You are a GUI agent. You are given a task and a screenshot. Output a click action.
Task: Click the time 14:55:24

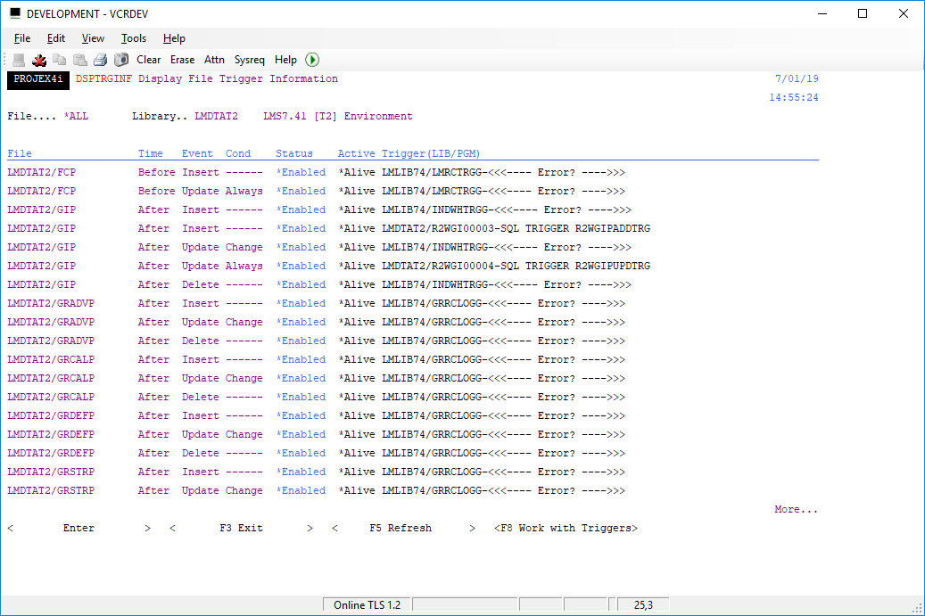[794, 98]
